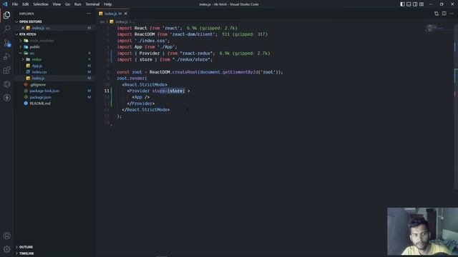Collapse the RTK-FETCH project section
This screenshot has height=257, width=458.
click(x=27, y=34)
